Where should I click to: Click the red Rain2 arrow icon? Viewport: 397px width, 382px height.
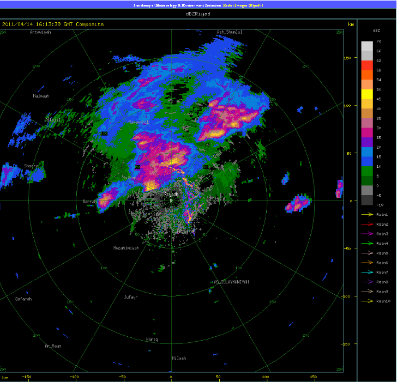point(367,224)
